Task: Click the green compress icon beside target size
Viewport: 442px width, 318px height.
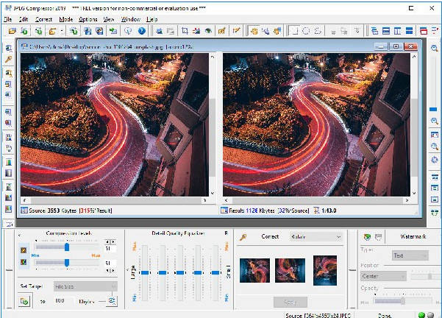Action: click(x=24, y=300)
